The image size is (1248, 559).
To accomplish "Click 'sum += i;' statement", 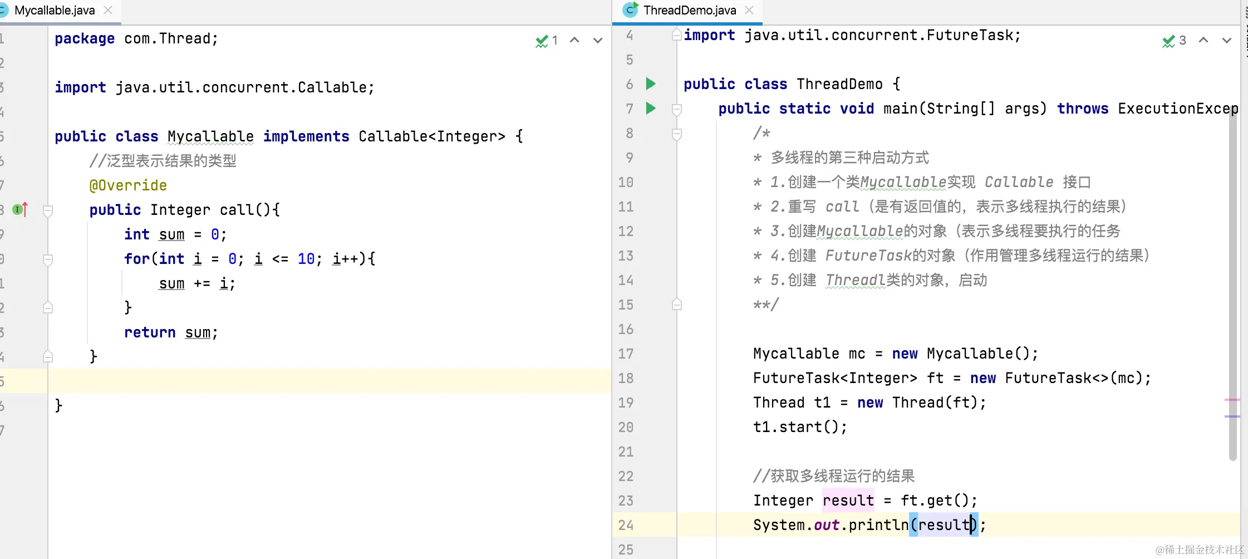I will [x=197, y=283].
